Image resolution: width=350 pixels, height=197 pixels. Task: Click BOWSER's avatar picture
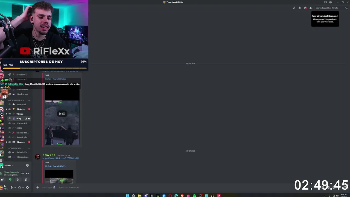37,157
